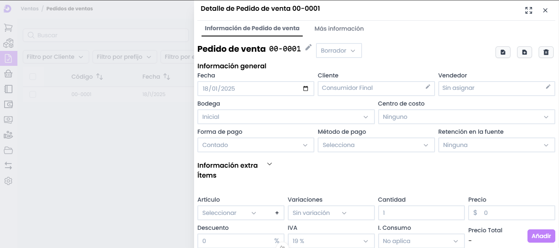Screen dimensions: 559x248
Task: Click the pencil icon beside order number 00-0001
Action: click(x=308, y=48)
